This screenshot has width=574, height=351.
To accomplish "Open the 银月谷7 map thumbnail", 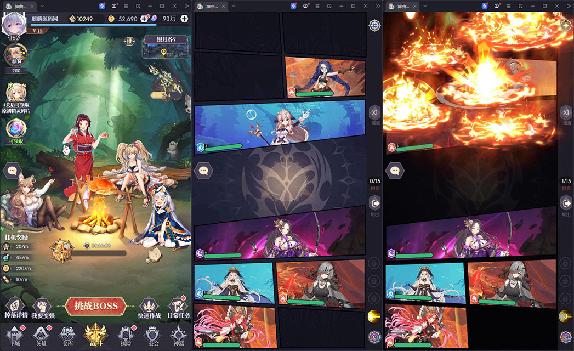I will (165, 47).
